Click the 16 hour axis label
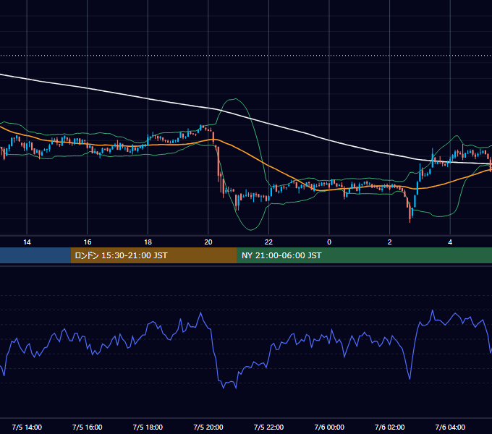 pyautogui.click(x=88, y=242)
